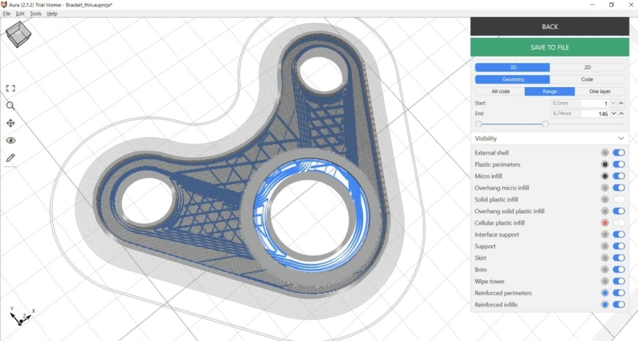Toggle Interface support visibility switch
638x341 pixels.
pyautogui.click(x=619, y=235)
